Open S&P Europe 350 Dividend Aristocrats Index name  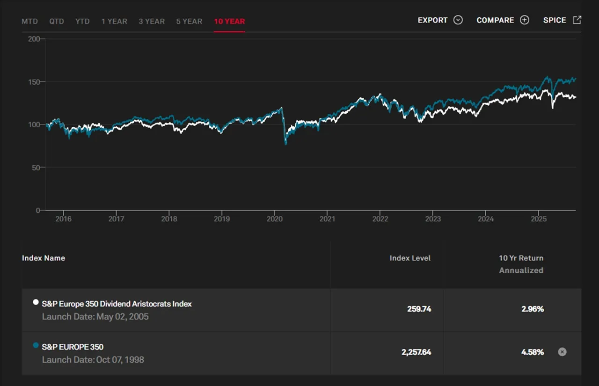tap(117, 304)
